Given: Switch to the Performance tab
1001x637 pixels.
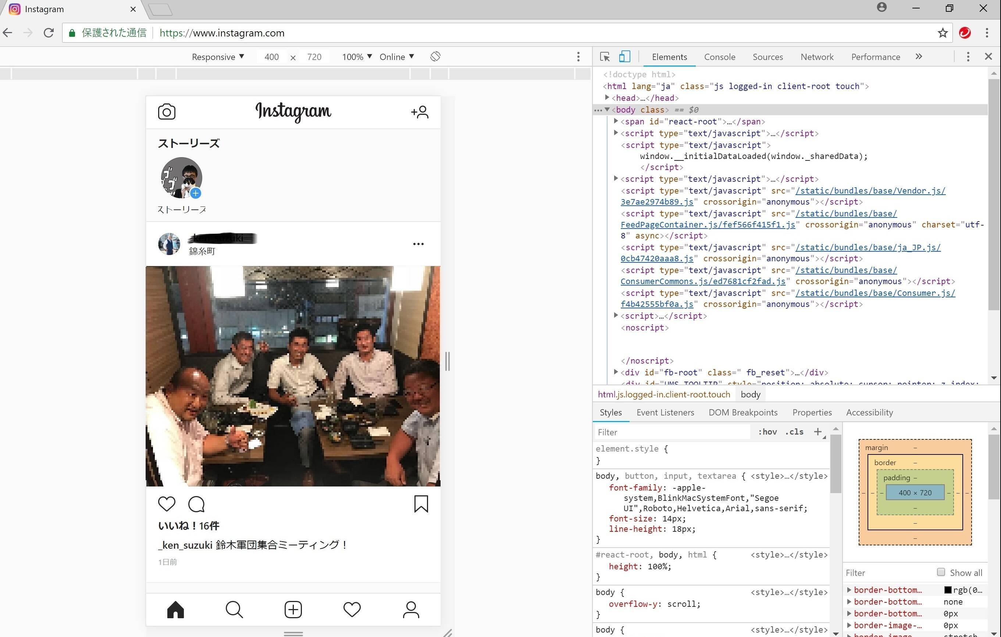Looking at the screenshot, I should pos(876,57).
